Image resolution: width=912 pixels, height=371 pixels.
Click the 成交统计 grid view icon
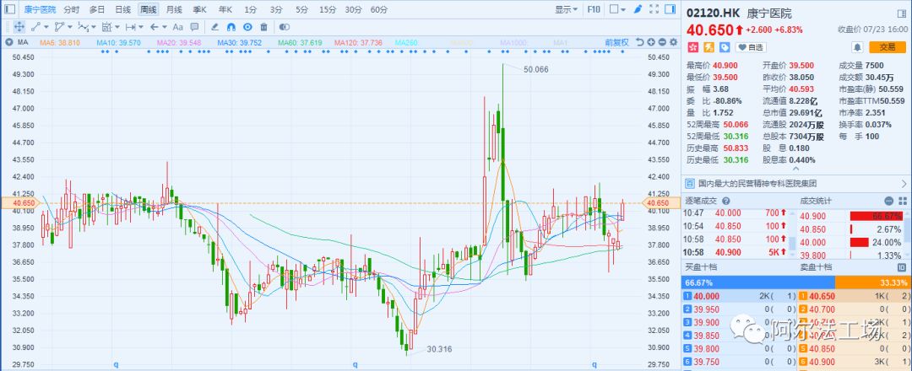click(x=902, y=201)
